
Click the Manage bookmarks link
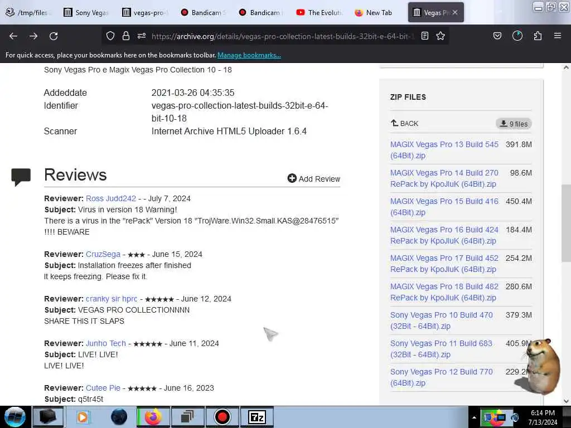tap(249, 55)
